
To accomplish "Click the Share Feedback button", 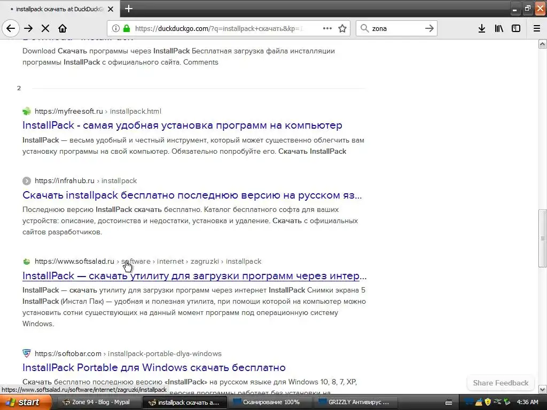I will point(501,383).
